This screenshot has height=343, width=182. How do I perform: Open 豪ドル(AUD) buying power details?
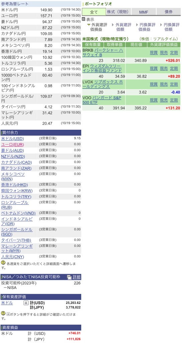(x=12, y=150)
